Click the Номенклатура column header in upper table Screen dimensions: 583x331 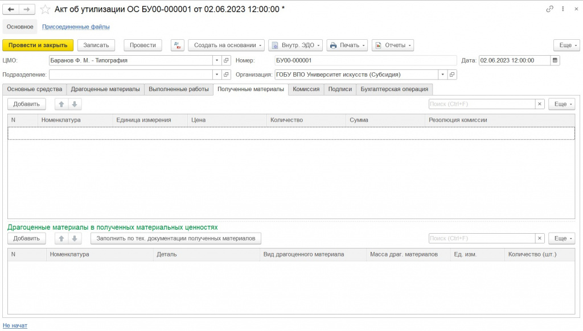point(75,120)
